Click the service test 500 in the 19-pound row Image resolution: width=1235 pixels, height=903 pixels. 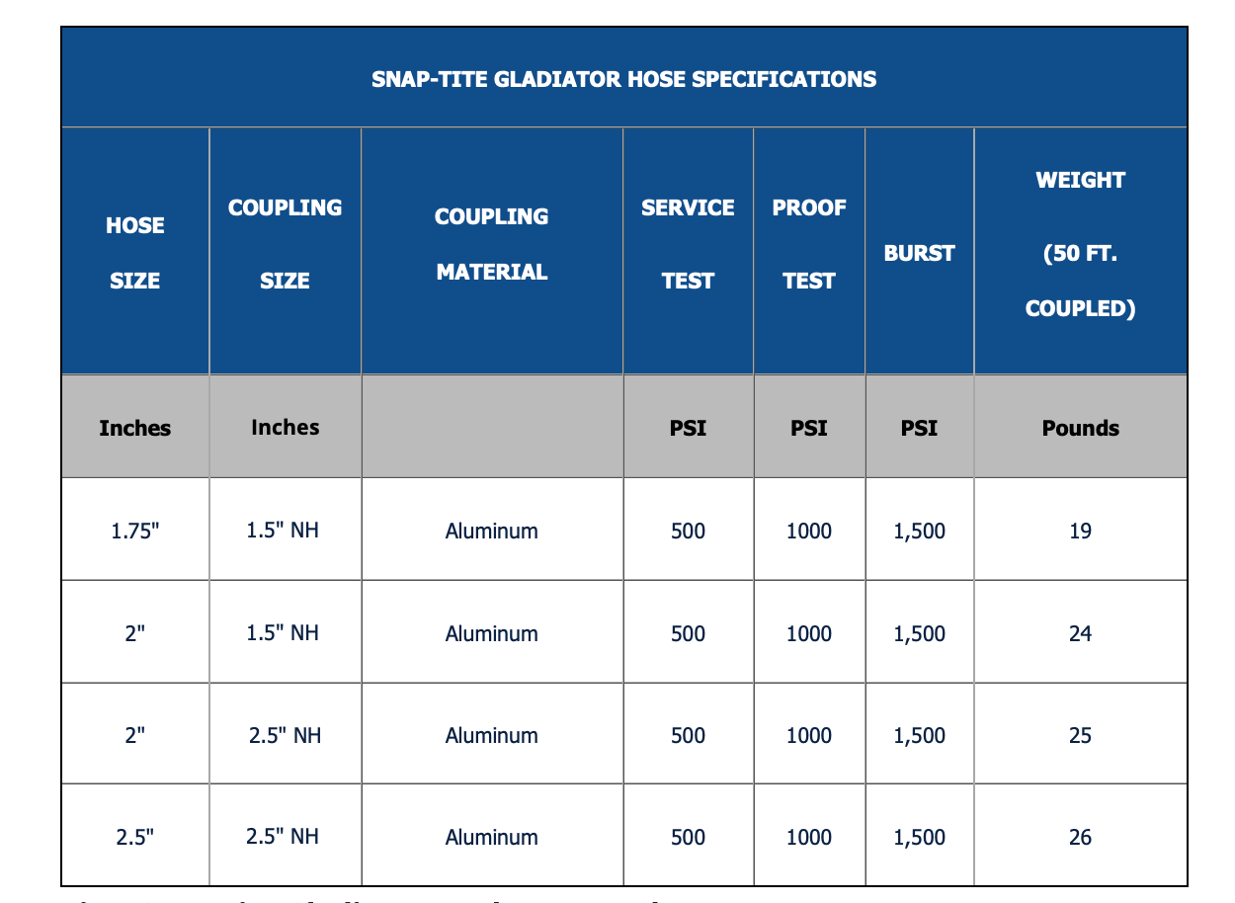(688, 531)
